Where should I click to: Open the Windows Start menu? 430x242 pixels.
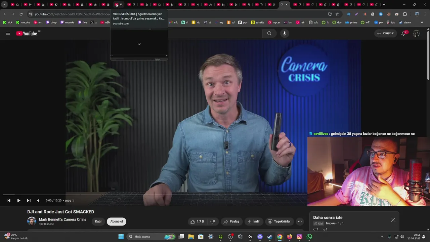[121, 237]
